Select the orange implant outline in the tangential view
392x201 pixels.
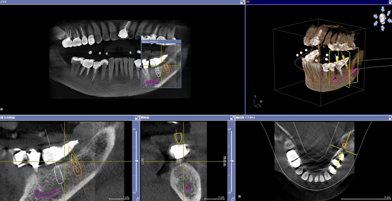pos(77,167)
